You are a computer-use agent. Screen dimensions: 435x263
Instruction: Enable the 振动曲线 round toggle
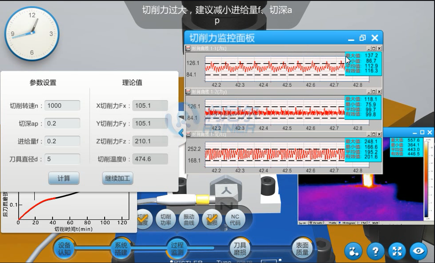(189, 220)
